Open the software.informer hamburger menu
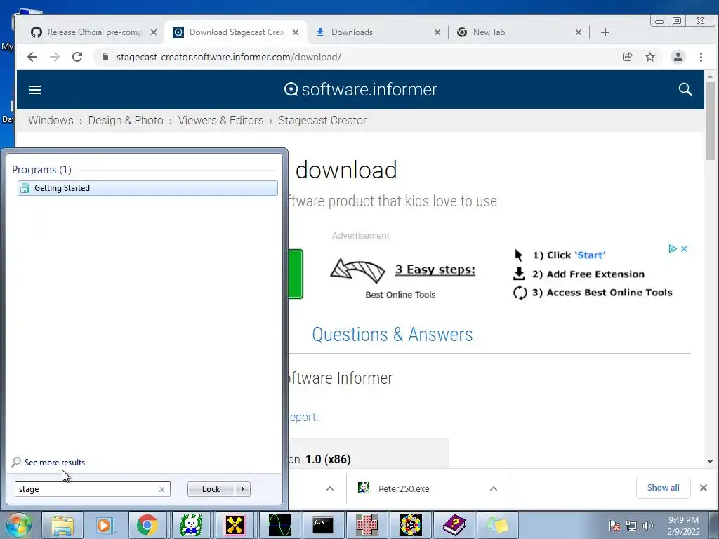This screenshot has width=719, height=539. click(x=35, y=90)
